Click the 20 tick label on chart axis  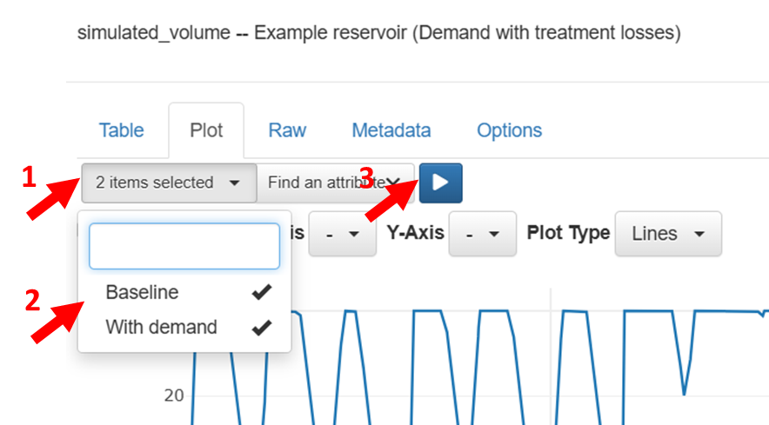tap(174, 395)
